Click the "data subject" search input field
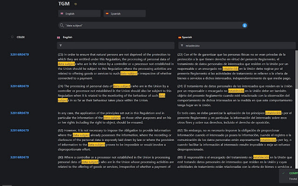This screenshot has height=186, width=298. point(149,25)
